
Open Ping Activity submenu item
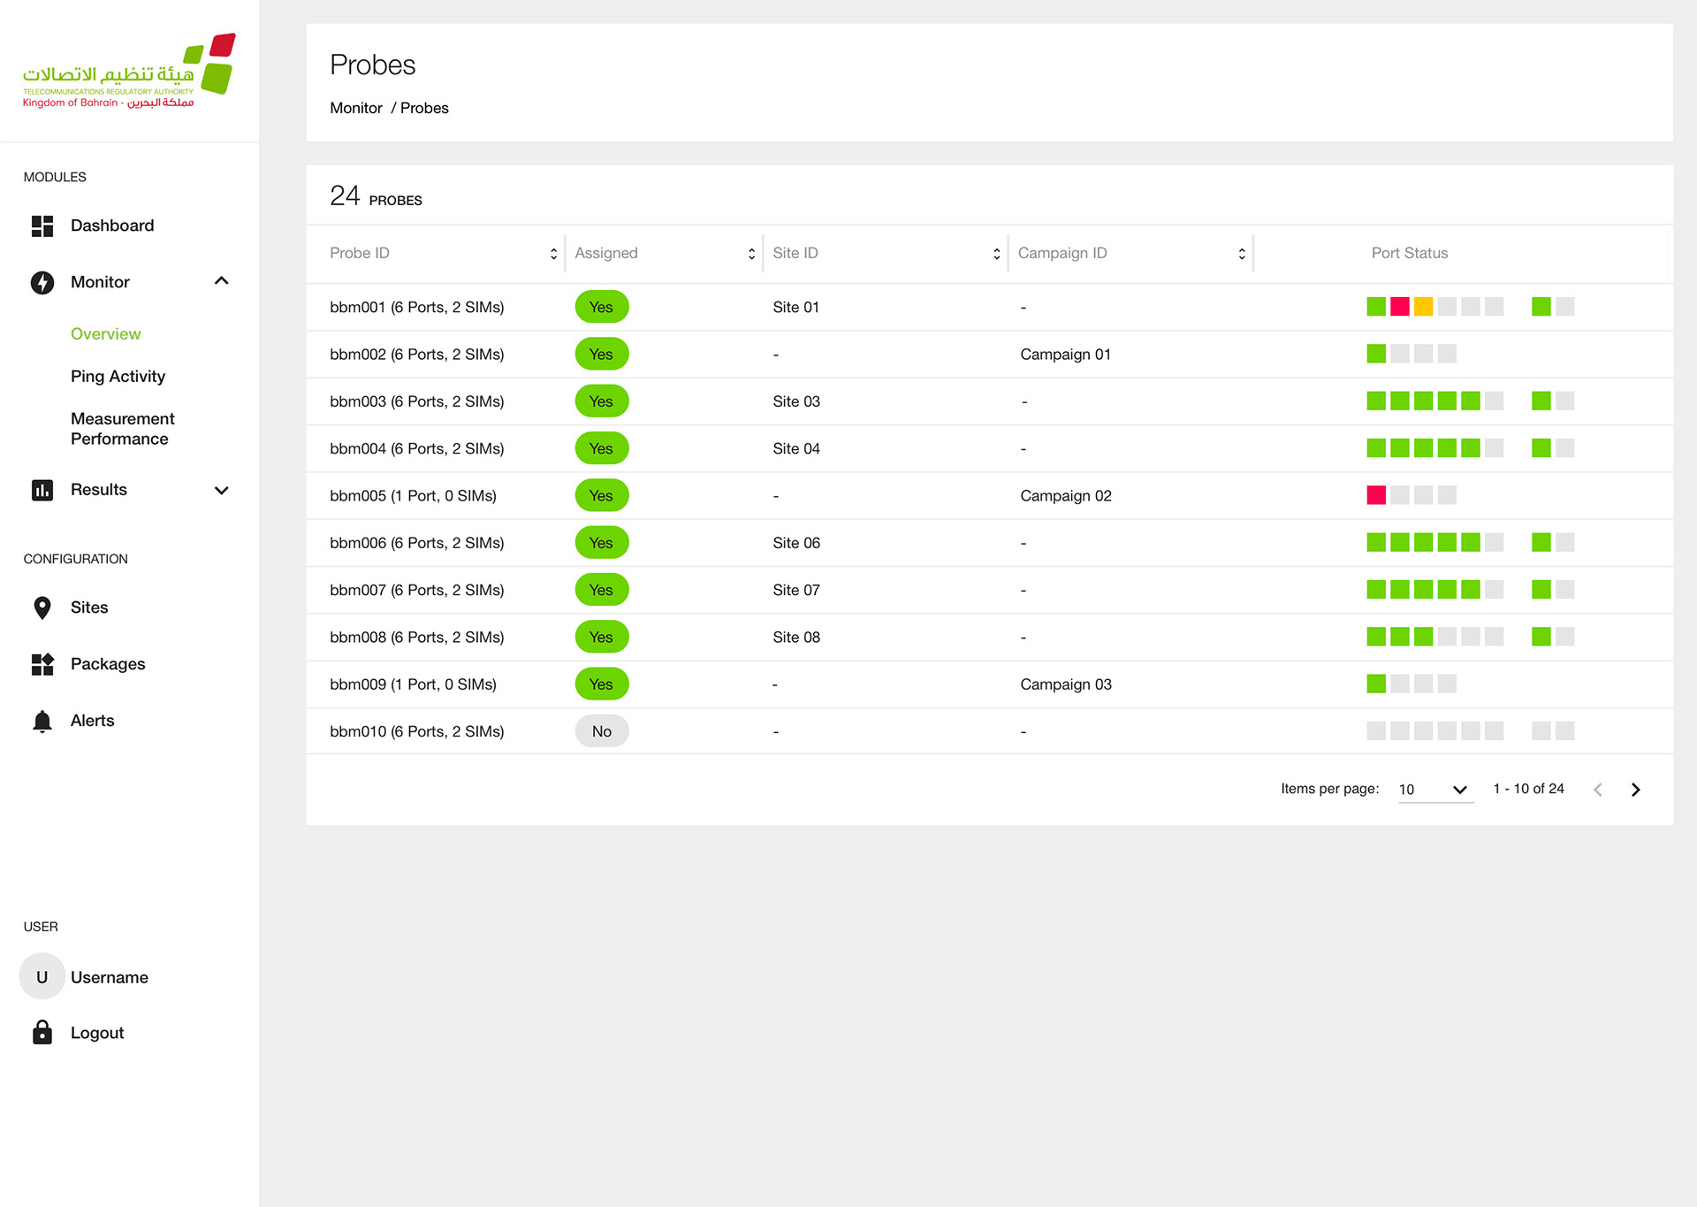tap(118, 377)
